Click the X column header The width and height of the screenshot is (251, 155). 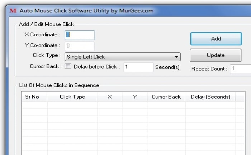pyautogui.click(x=110, y=97)
